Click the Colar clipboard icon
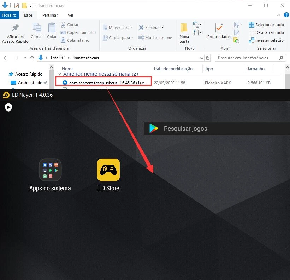This screenshot has width=290, height=280. point(52,28)
